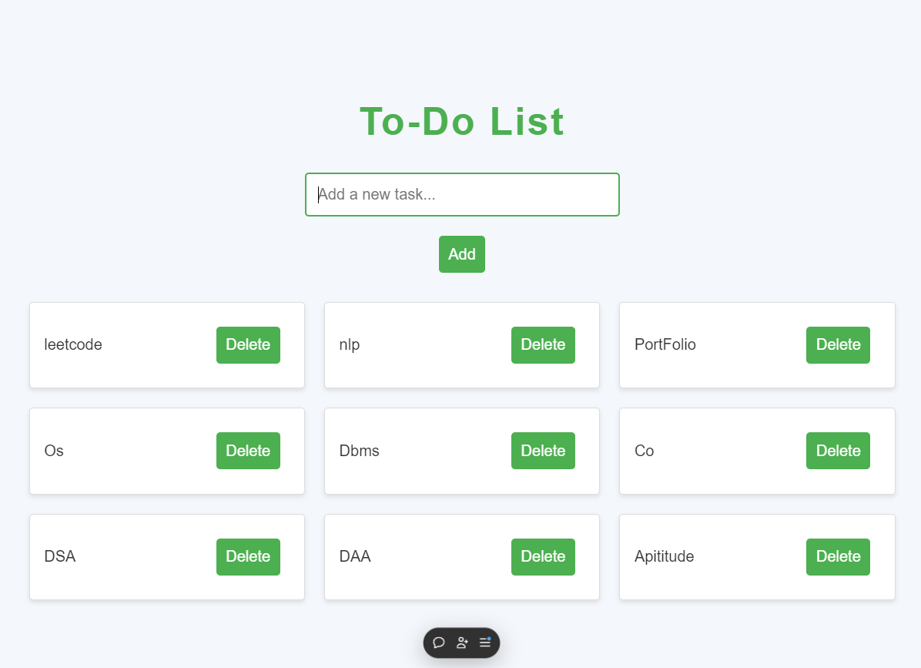Delete the Os task
This screenshot has height=668, width=921.
tap(248, 451)
